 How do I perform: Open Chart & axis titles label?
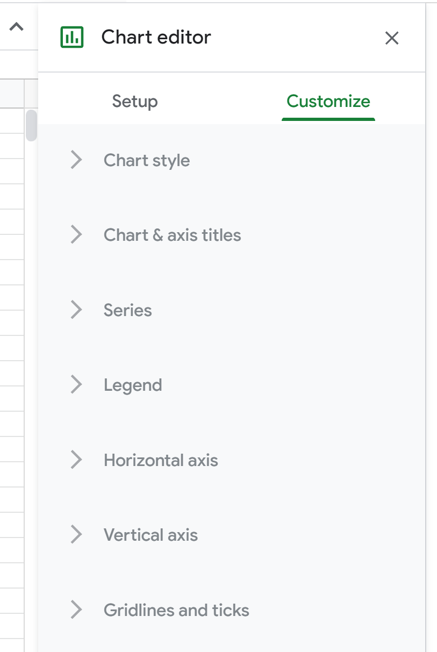(172, 235)
